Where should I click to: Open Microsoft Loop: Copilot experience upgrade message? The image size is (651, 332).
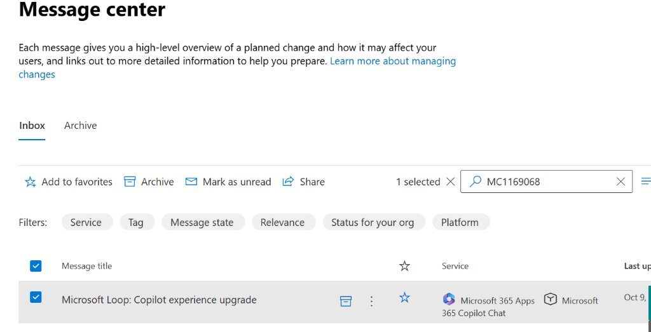coord(159,300)
